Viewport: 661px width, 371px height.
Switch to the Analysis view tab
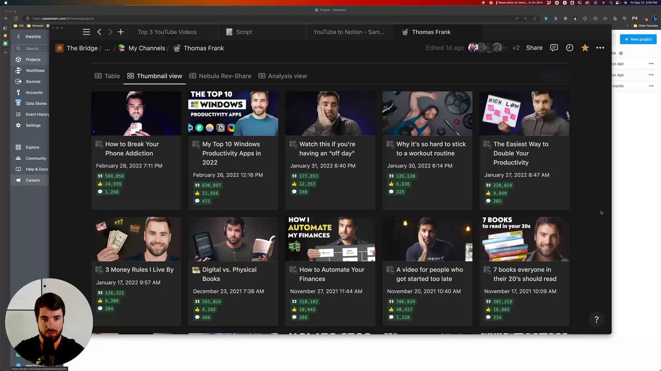282,76
